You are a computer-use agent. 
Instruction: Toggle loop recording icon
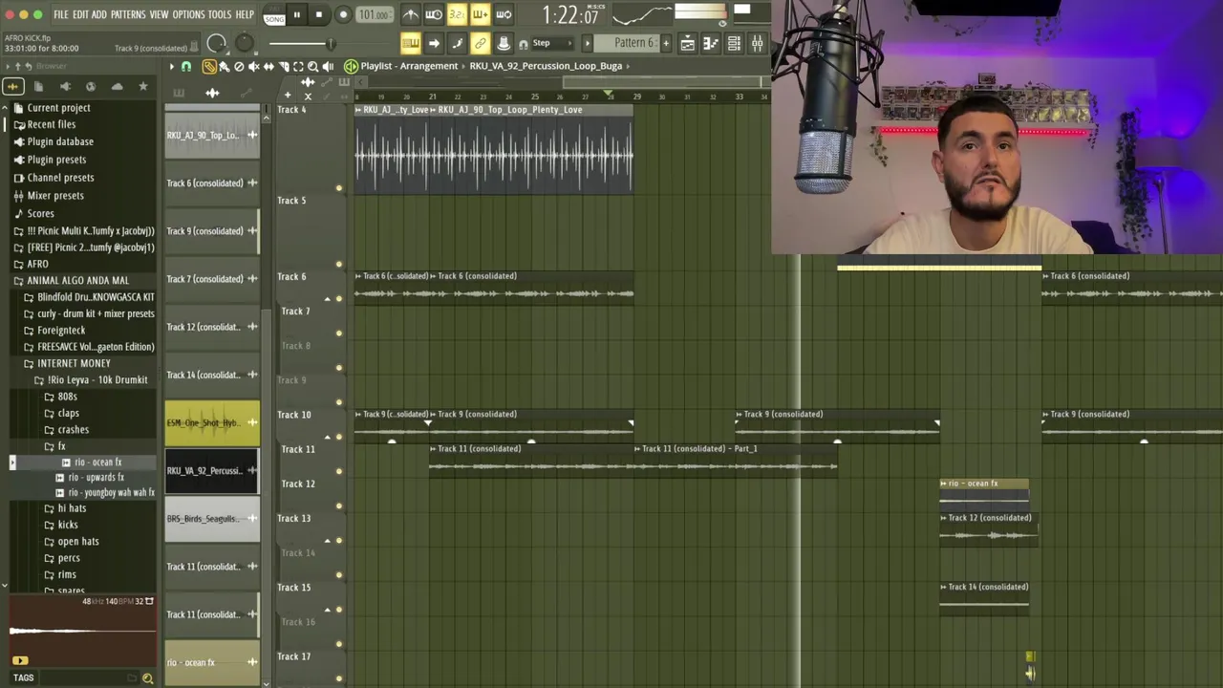[x=504, y=14]
